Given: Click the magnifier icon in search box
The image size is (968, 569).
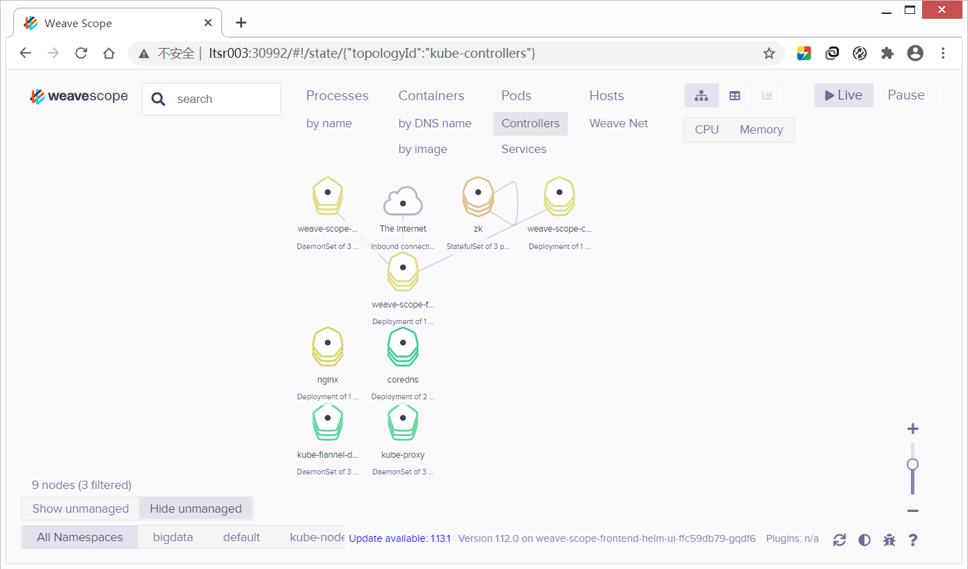Looking at the screenshot, I should pos(159,99).
